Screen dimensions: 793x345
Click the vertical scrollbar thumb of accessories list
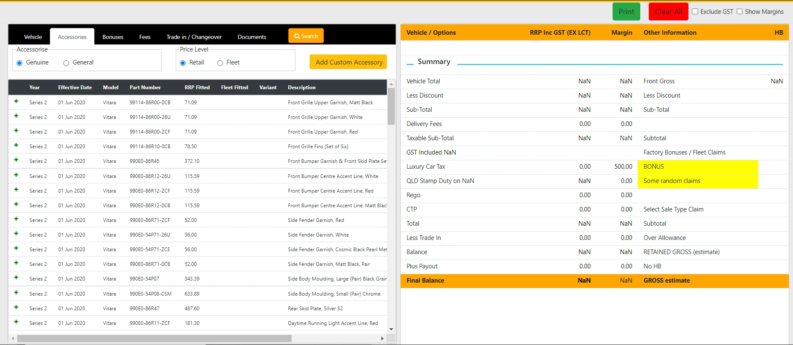click(x=391, y=106)
